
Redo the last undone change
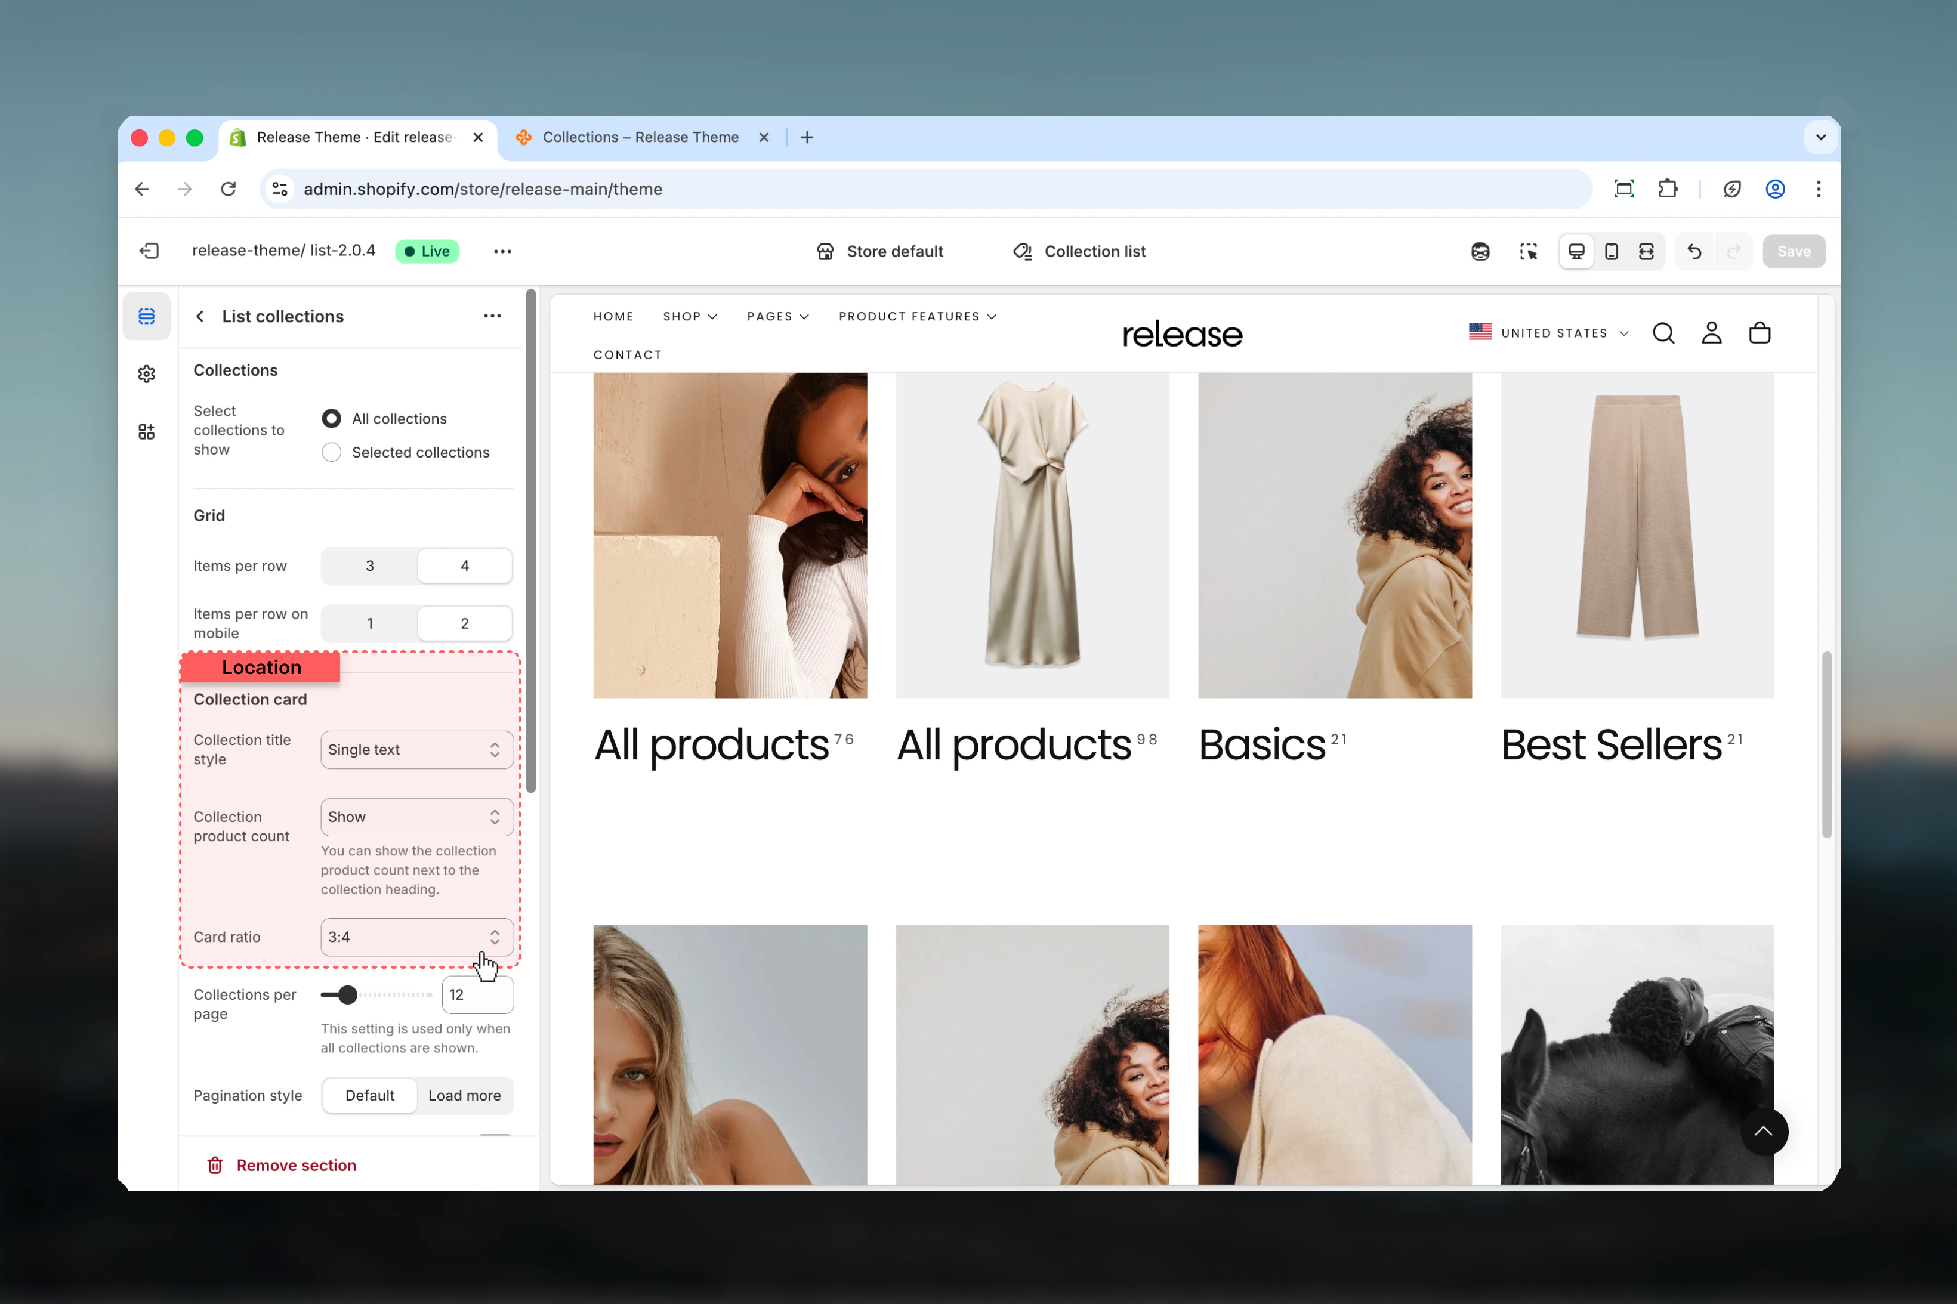tap(1734, 251)
